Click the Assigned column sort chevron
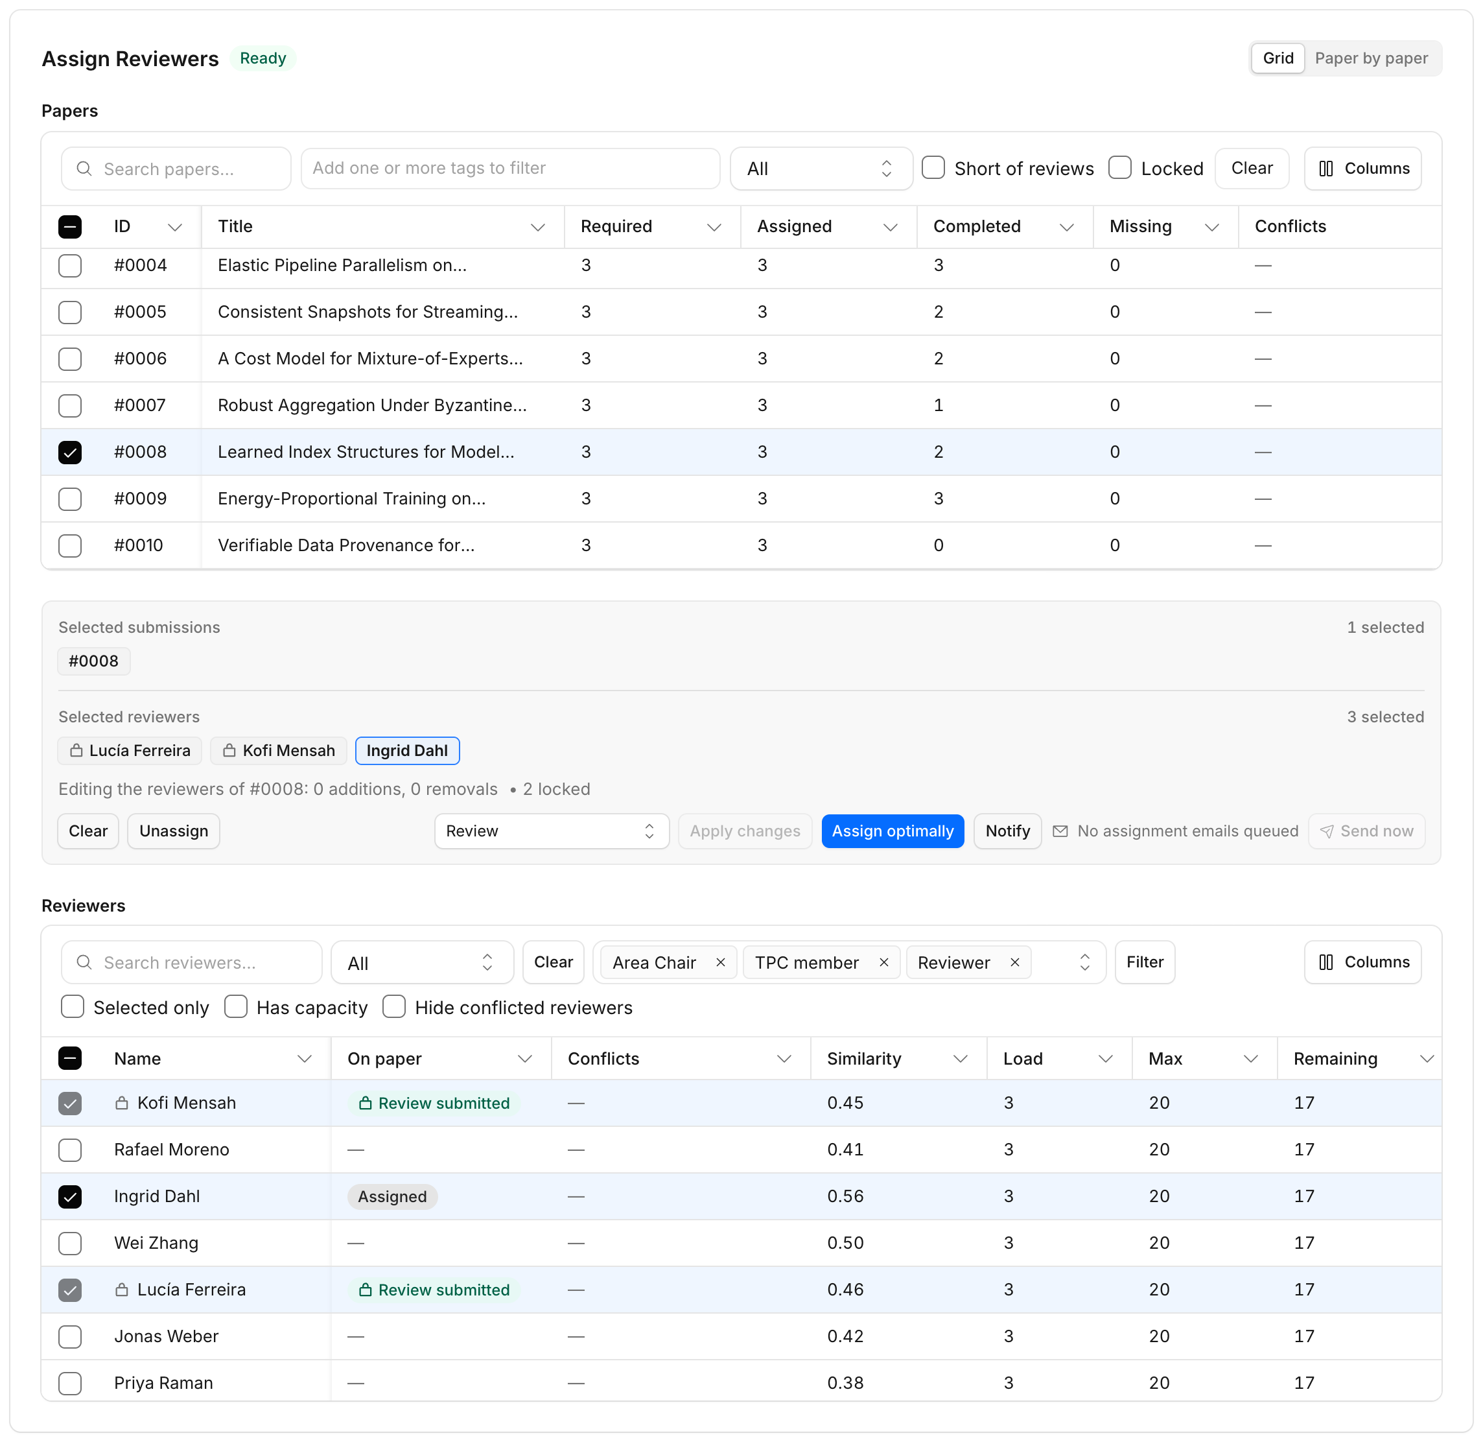The height and width of the screenshot is (1442, 1483). tap(891, 226)
